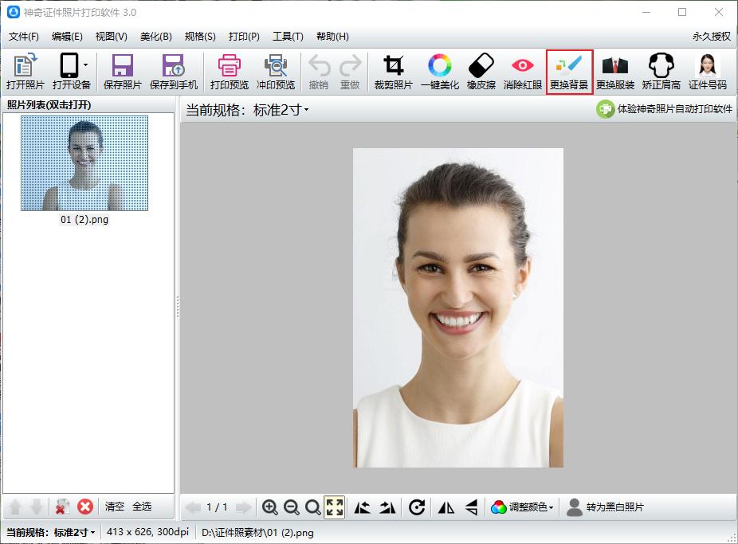This screenshot has width=738, height=544.
Task: Toggle fit-to-window zoom mode
Action: point(335,507)
